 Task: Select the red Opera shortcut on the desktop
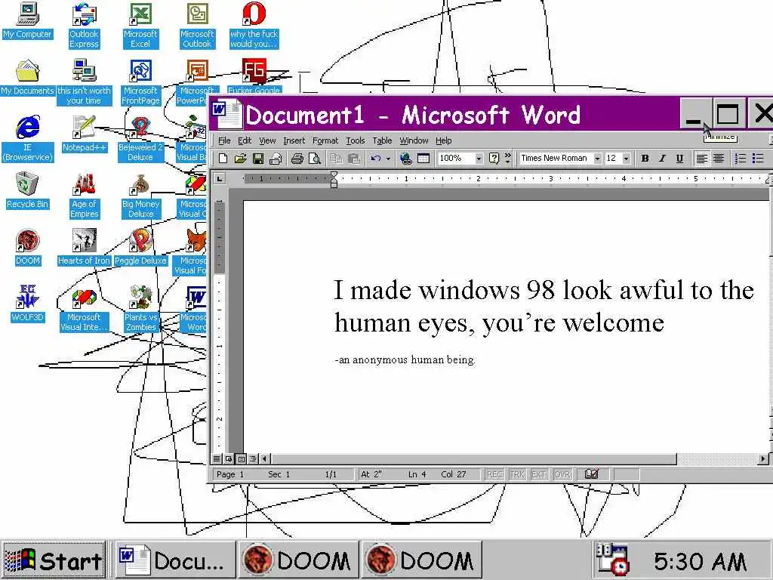(254, 26)
